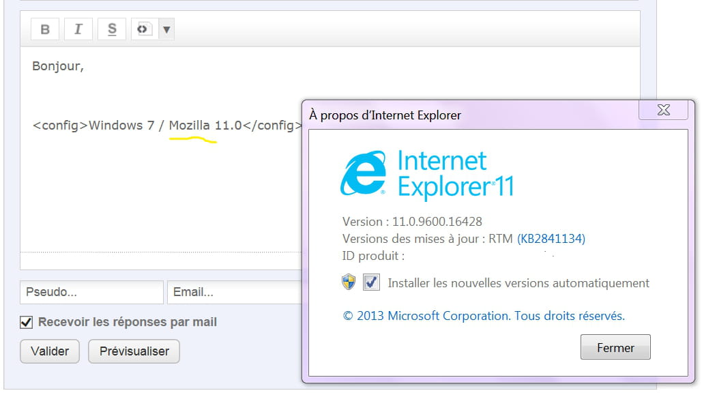Click the Prévisualiser button
The width and height of the screenshot is (702, 395).
point(134,351)
